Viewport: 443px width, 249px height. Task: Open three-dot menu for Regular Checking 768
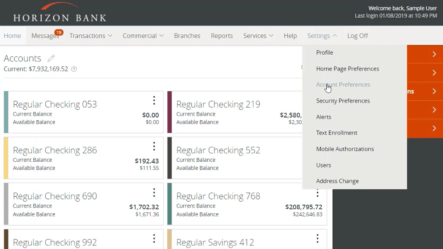pyautogui.click(x=318, y=193)
